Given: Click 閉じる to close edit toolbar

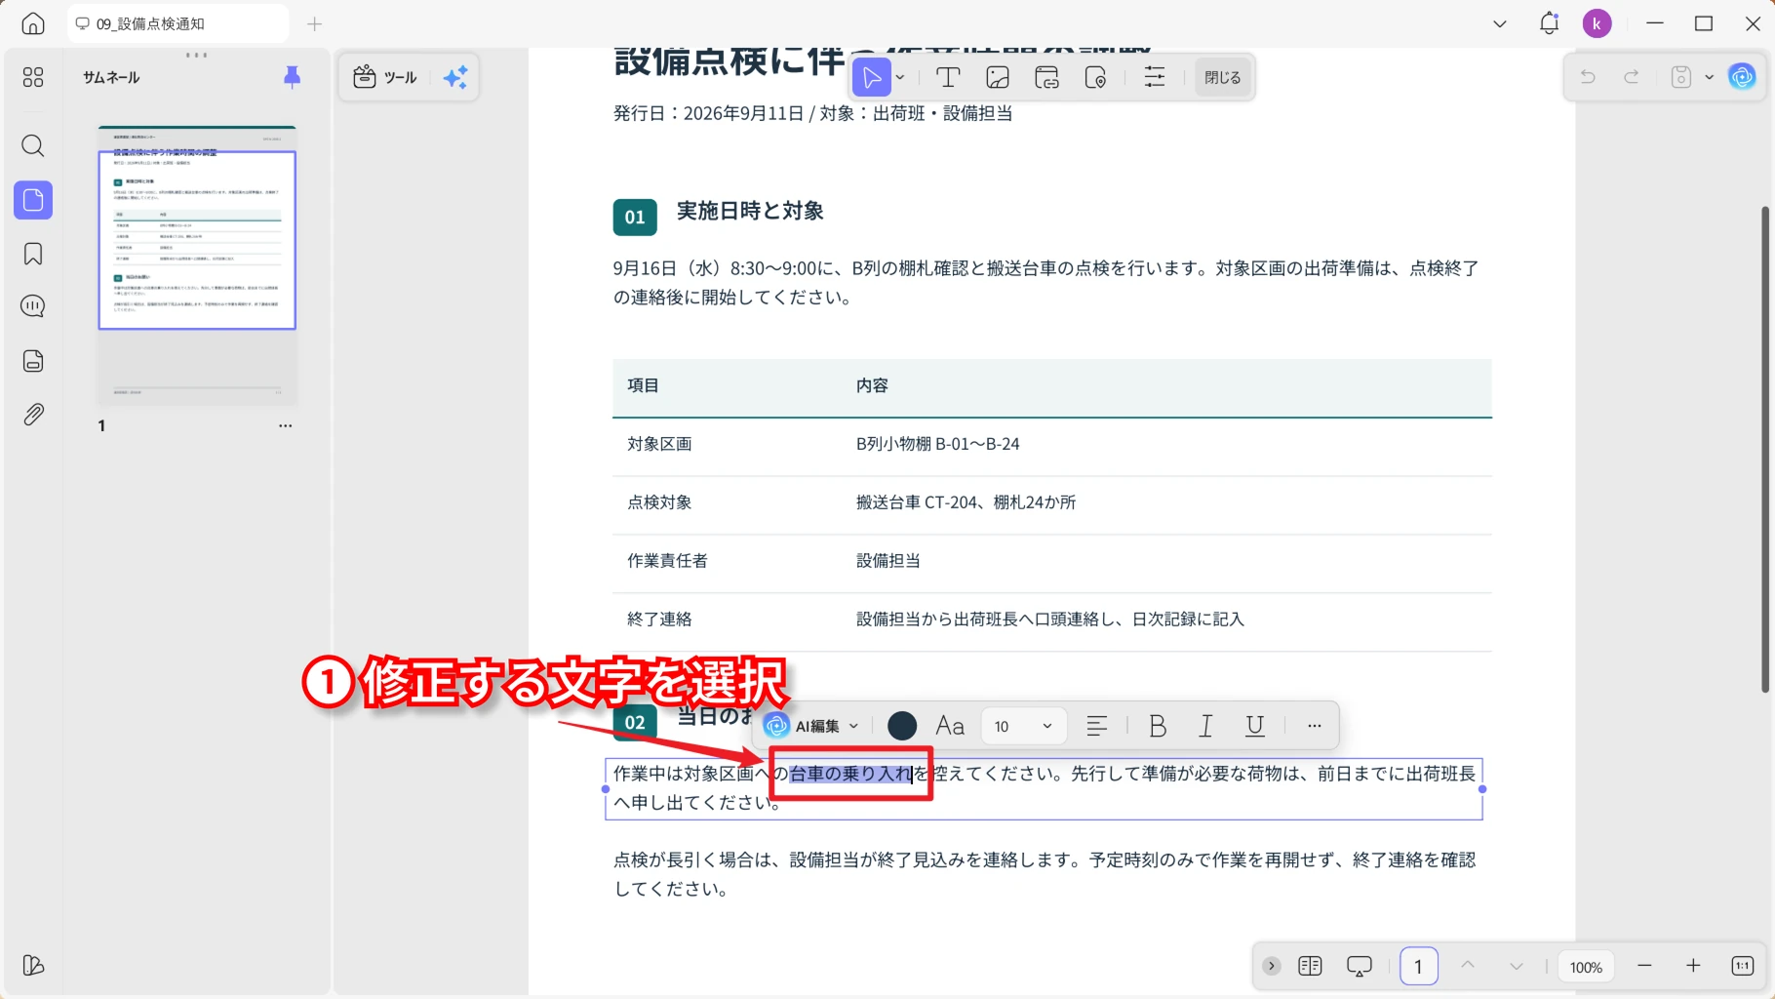Looking at the screenshot, I should (1222, 77).
